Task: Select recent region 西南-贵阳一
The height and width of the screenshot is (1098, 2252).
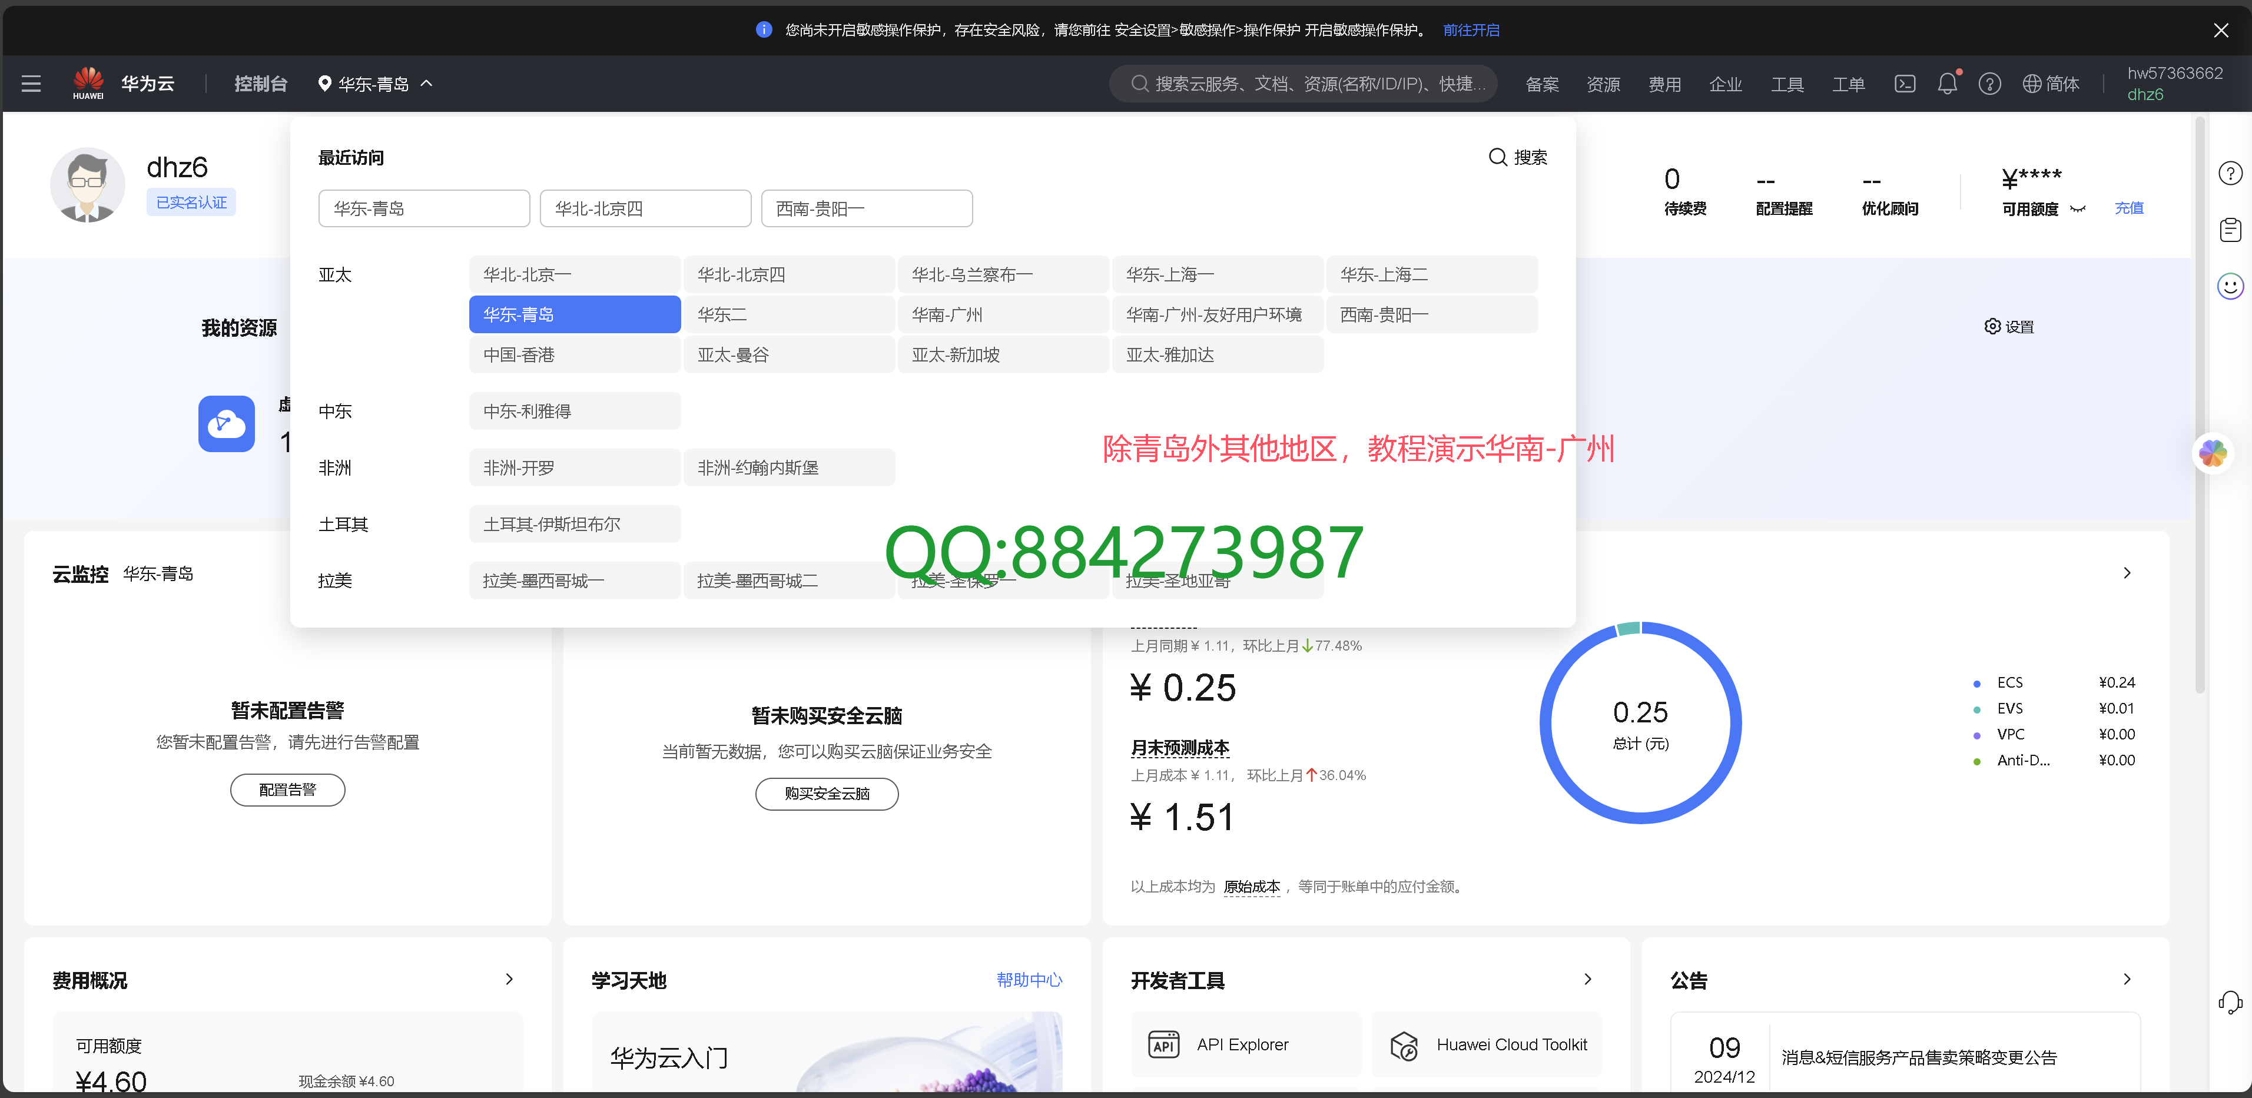Action: 866,208
